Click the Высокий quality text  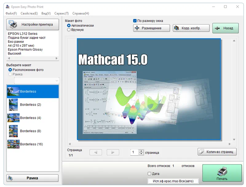[14, 53]
